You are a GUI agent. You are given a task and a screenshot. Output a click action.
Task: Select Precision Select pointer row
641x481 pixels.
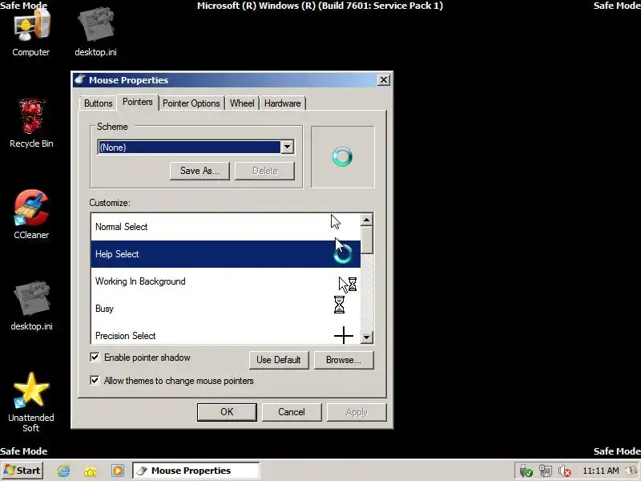[x=226, y=335]
